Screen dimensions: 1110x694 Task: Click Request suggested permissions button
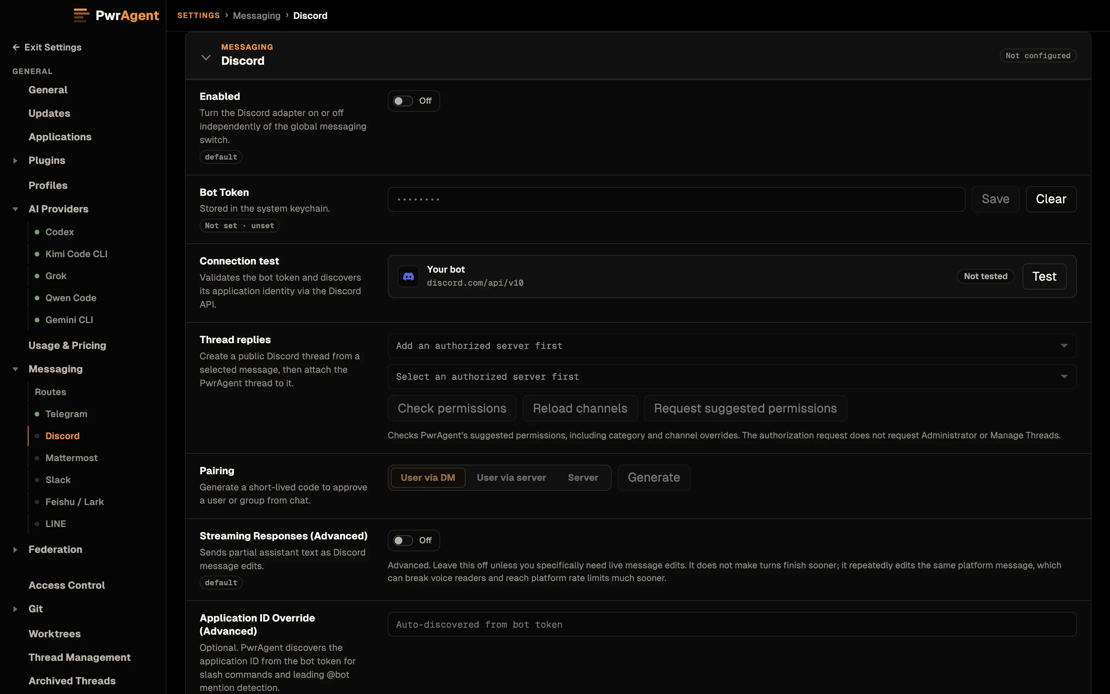coord(745,409)
